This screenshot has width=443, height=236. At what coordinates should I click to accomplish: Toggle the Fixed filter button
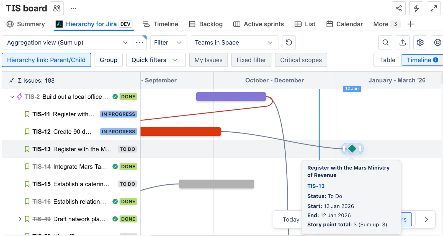pyautogui.click(x=251, y=60)
